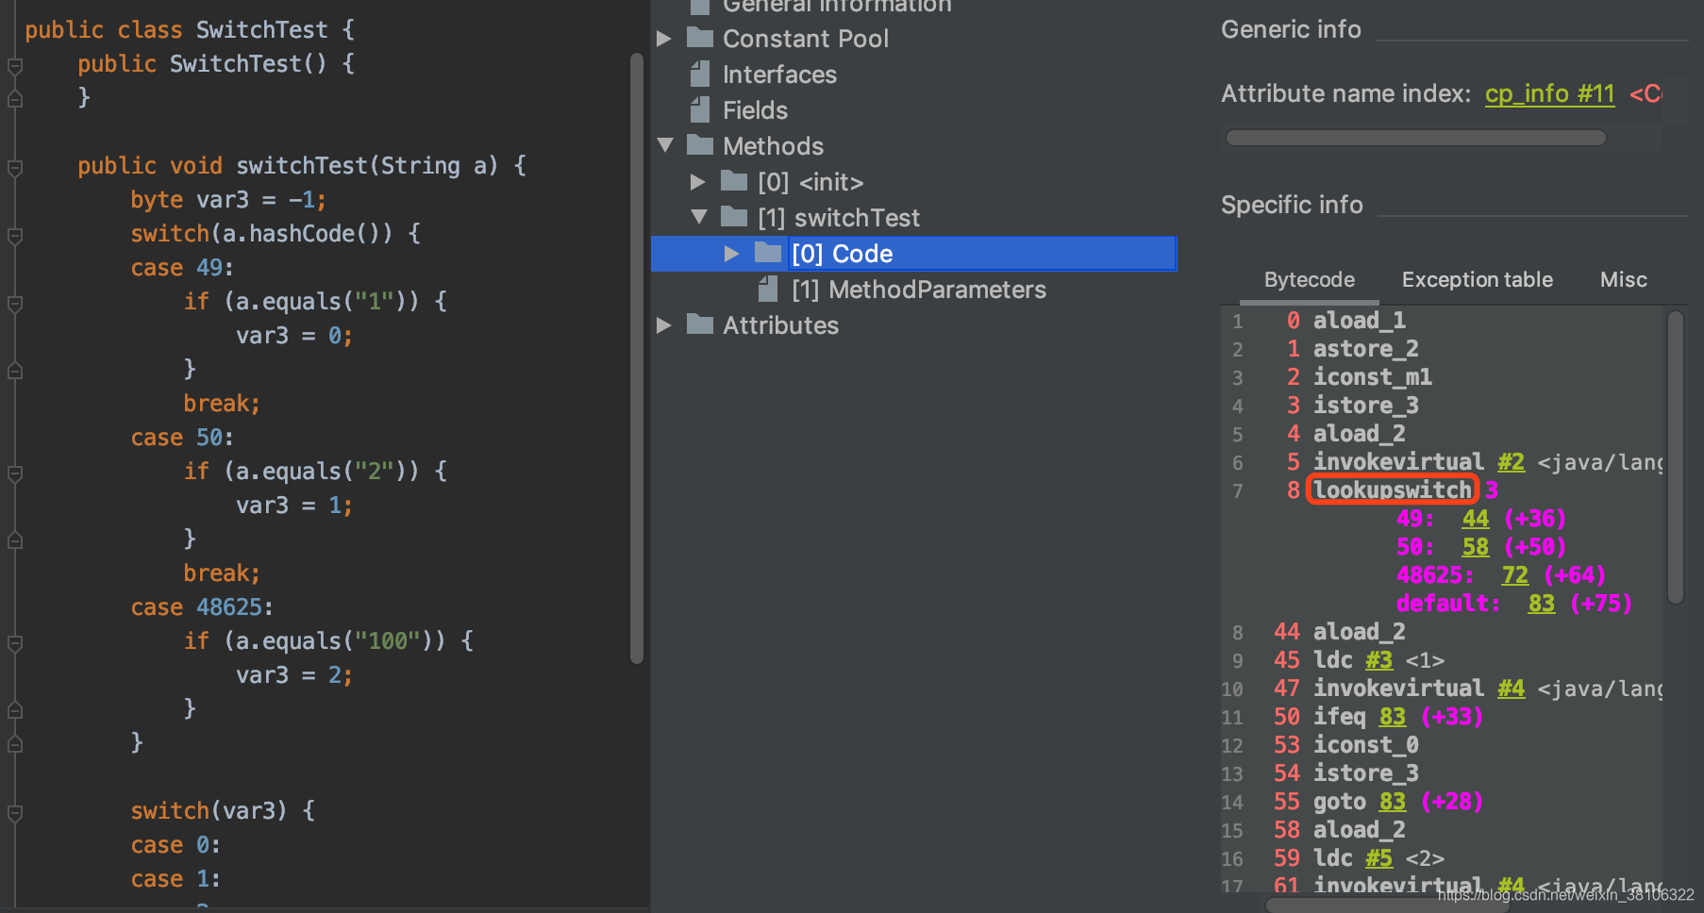Click the lookupswitch instruction

click(1393, 490)
